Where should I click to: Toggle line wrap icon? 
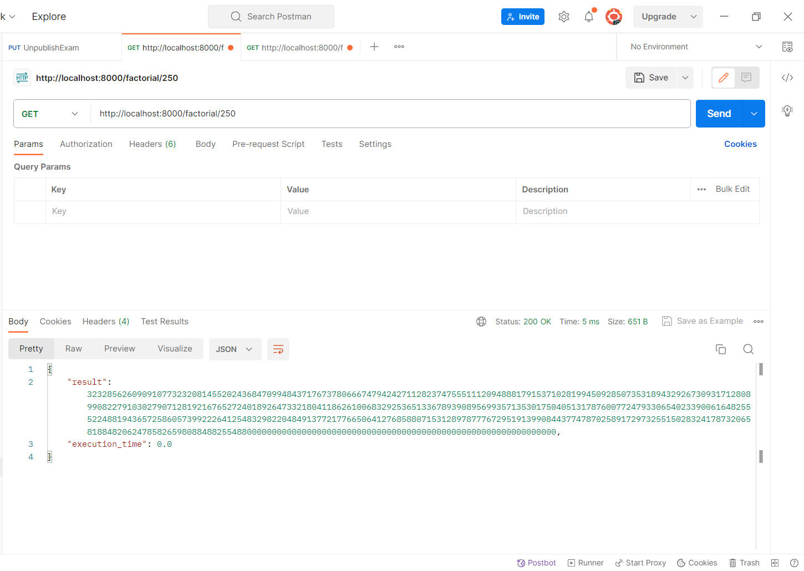click(278, 349)
